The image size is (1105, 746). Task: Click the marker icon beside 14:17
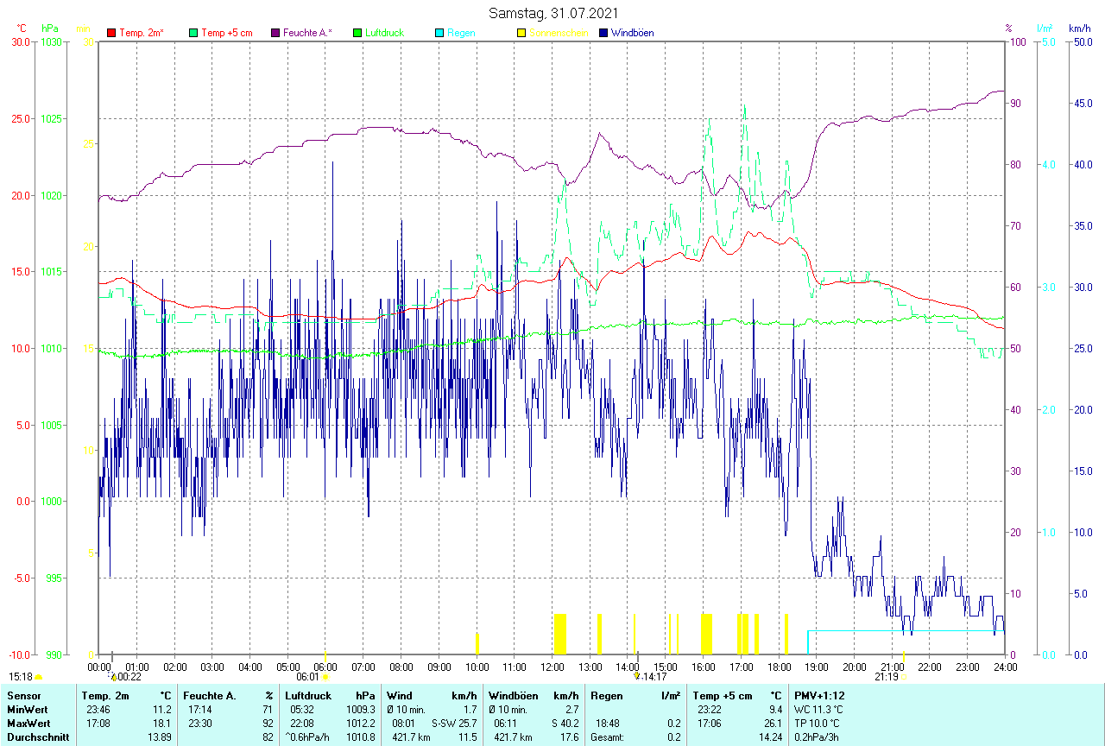click(637, 677)
